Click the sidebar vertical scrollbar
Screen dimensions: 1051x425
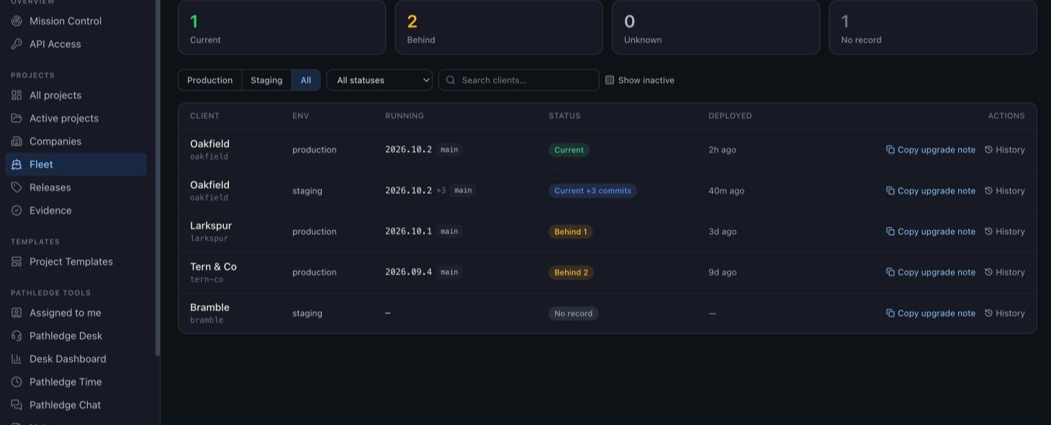point(158,178)
